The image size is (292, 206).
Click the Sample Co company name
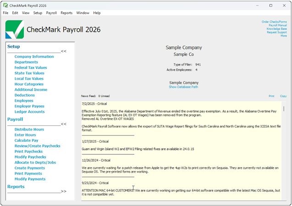(184, 54)
